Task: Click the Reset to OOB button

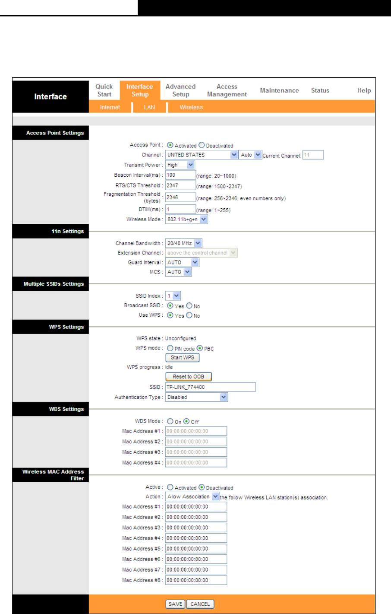Action: click(189, 376)
